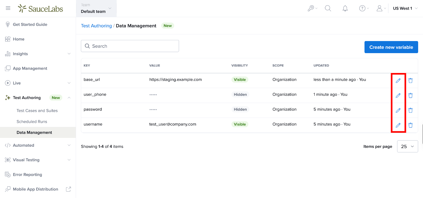Screen dimensions: 423x198
Task: Click the Visible badge for username
Action: [240, 124]
